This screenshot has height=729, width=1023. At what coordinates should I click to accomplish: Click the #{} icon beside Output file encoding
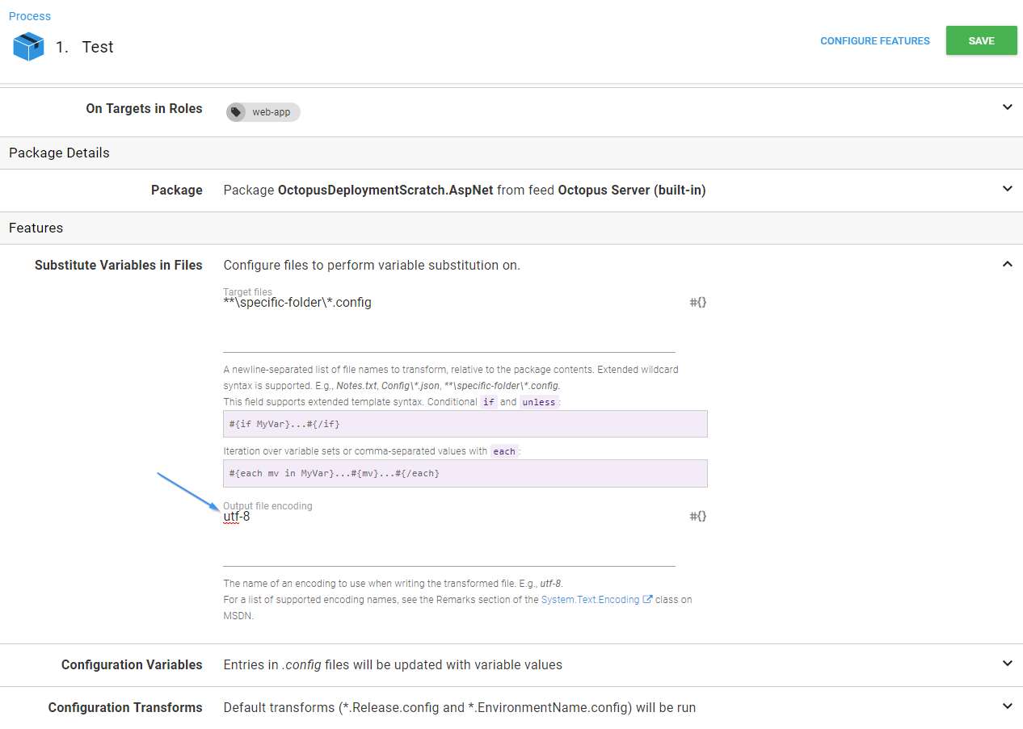(697, 516)
